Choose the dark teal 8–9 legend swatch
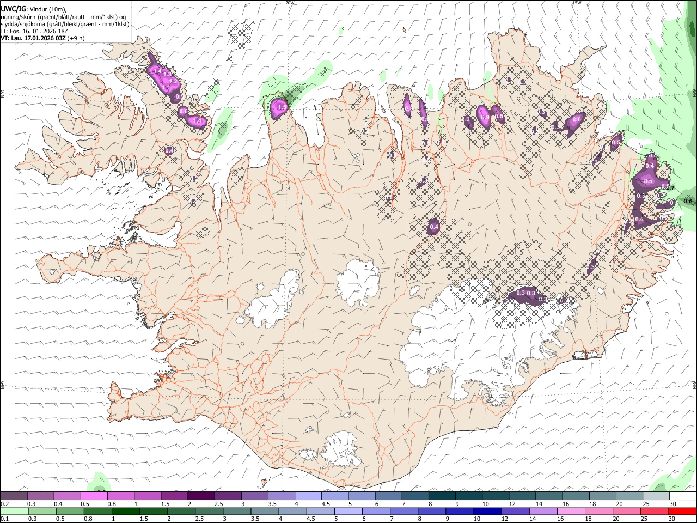Viewport: 697px width, 523px height. [x=442, y=496]
